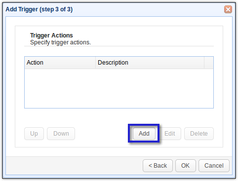The image size is (238, 181).
Task: Move the action down with the Down button
Action: point(61,134)
